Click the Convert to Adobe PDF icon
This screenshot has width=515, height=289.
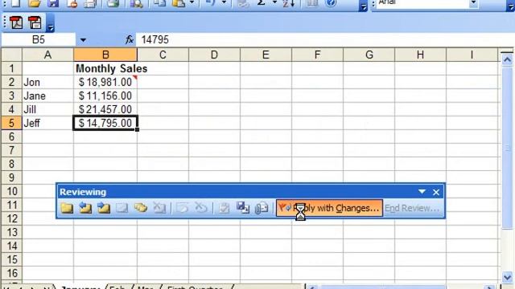coord(16,22)
